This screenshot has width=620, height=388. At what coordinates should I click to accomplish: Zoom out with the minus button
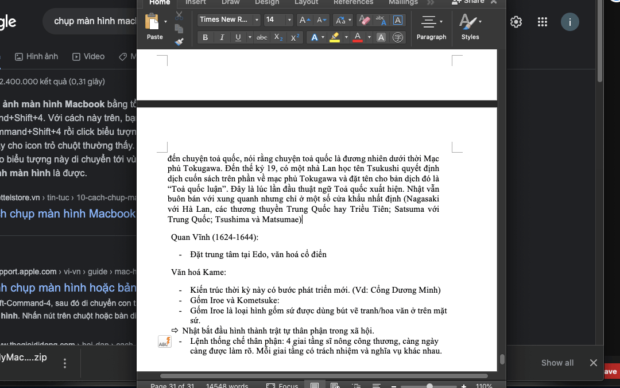click(394, 386)
